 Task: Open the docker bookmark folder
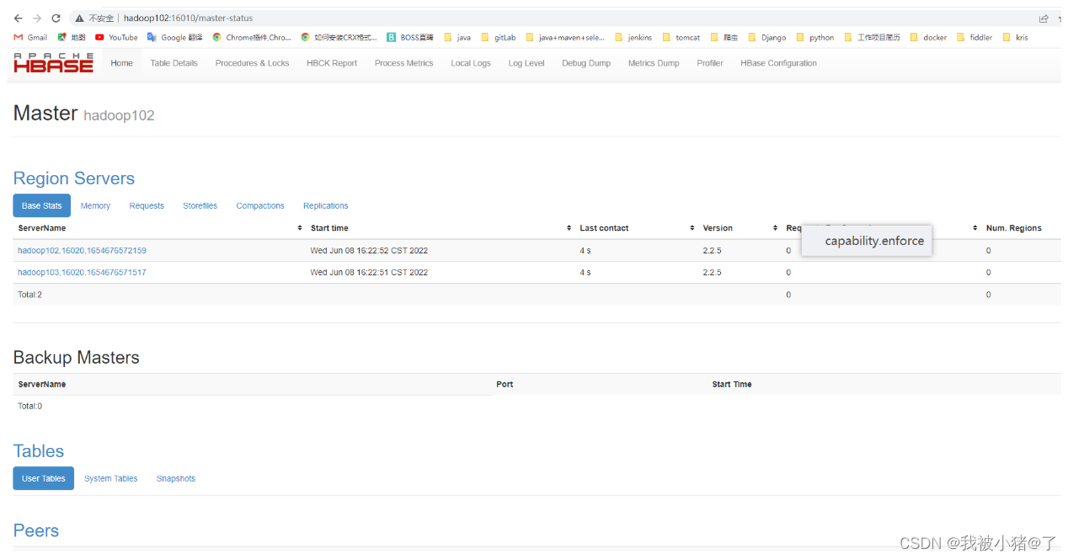(x=928, y=37)
